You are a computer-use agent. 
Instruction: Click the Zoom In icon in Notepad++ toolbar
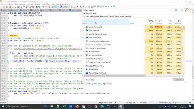[43, 7]
